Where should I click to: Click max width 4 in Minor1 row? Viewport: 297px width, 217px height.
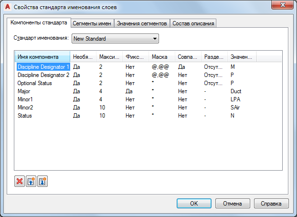point(101,99)
